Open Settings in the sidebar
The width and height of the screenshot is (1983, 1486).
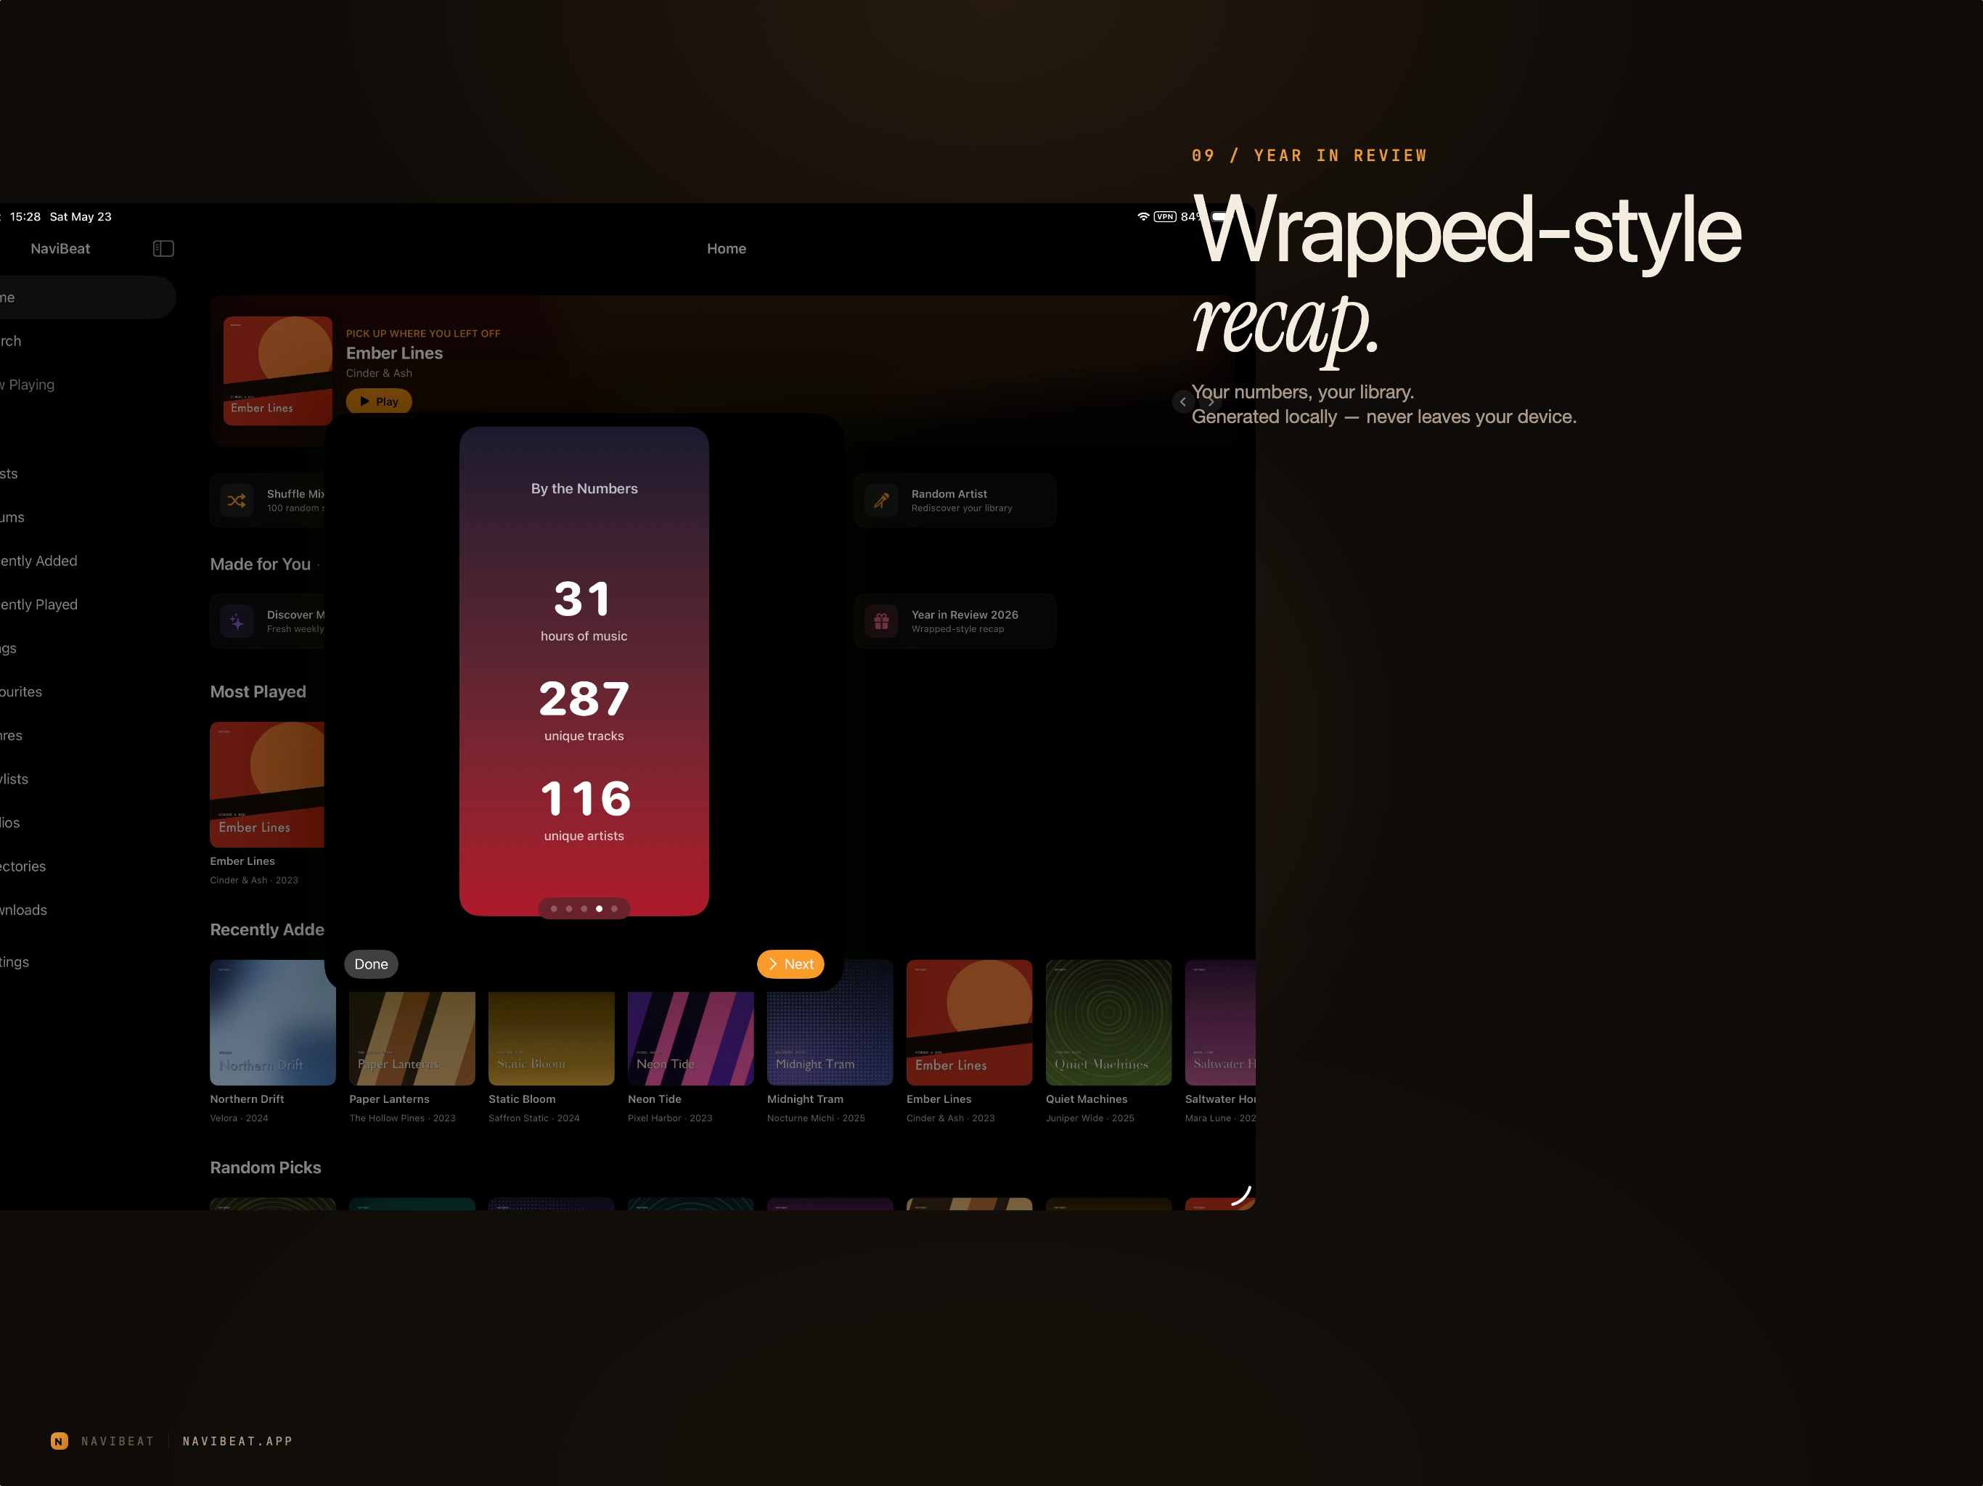88,961
